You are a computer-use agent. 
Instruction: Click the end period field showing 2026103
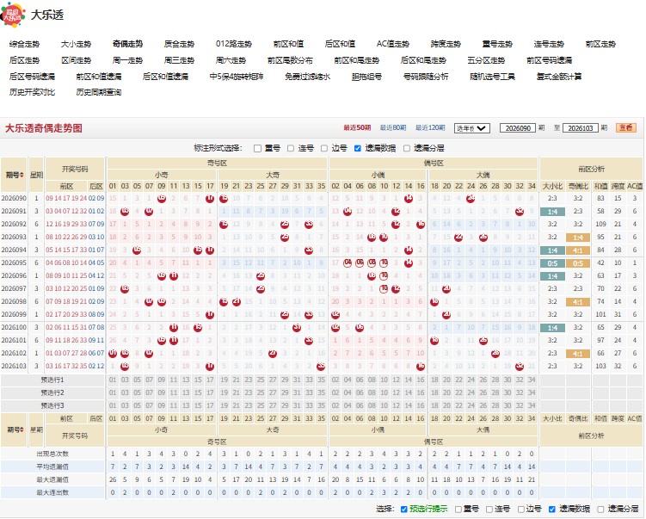click(580, 128)
